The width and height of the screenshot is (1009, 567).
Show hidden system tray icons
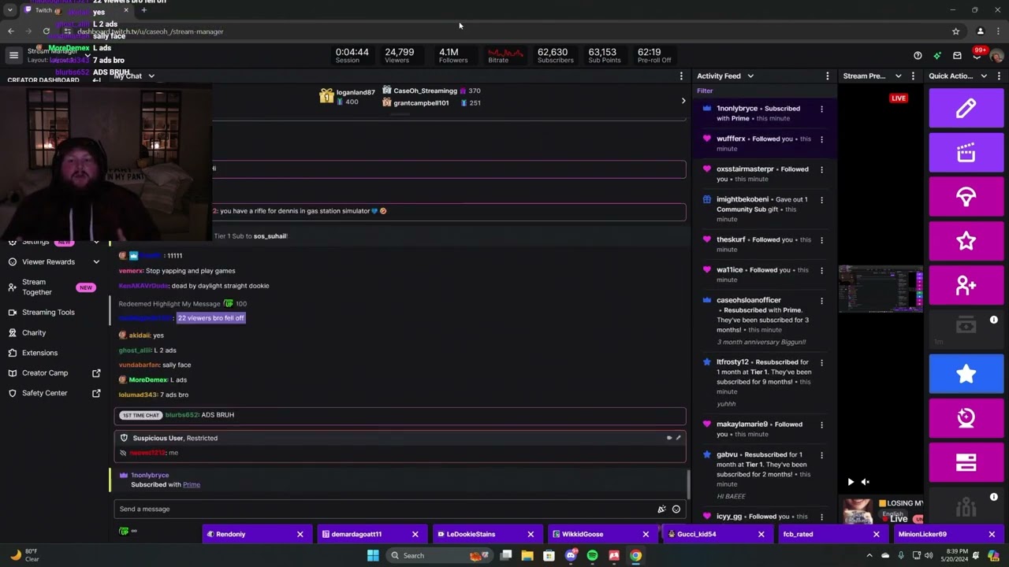click(869, 555)
